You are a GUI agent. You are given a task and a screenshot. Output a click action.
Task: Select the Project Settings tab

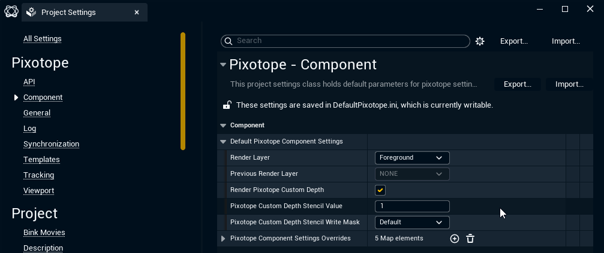85,13
